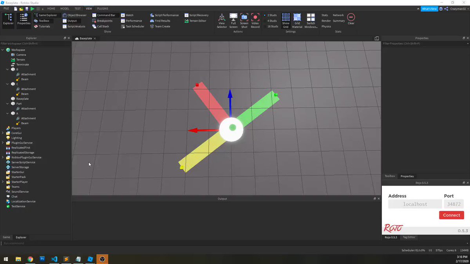Toggle the Game Explorer window
The height and width of the screenshot is (264, 470).
coord(45,15)
